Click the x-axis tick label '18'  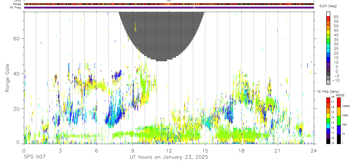(x=241, y=150)
